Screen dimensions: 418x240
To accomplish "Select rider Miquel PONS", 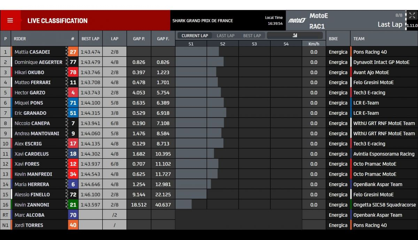I will [x=29, y=103].
